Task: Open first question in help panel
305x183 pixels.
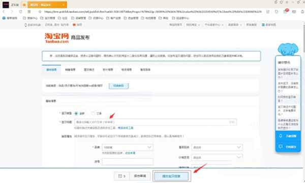Action: pyautogui.click(x=288, y=74)
